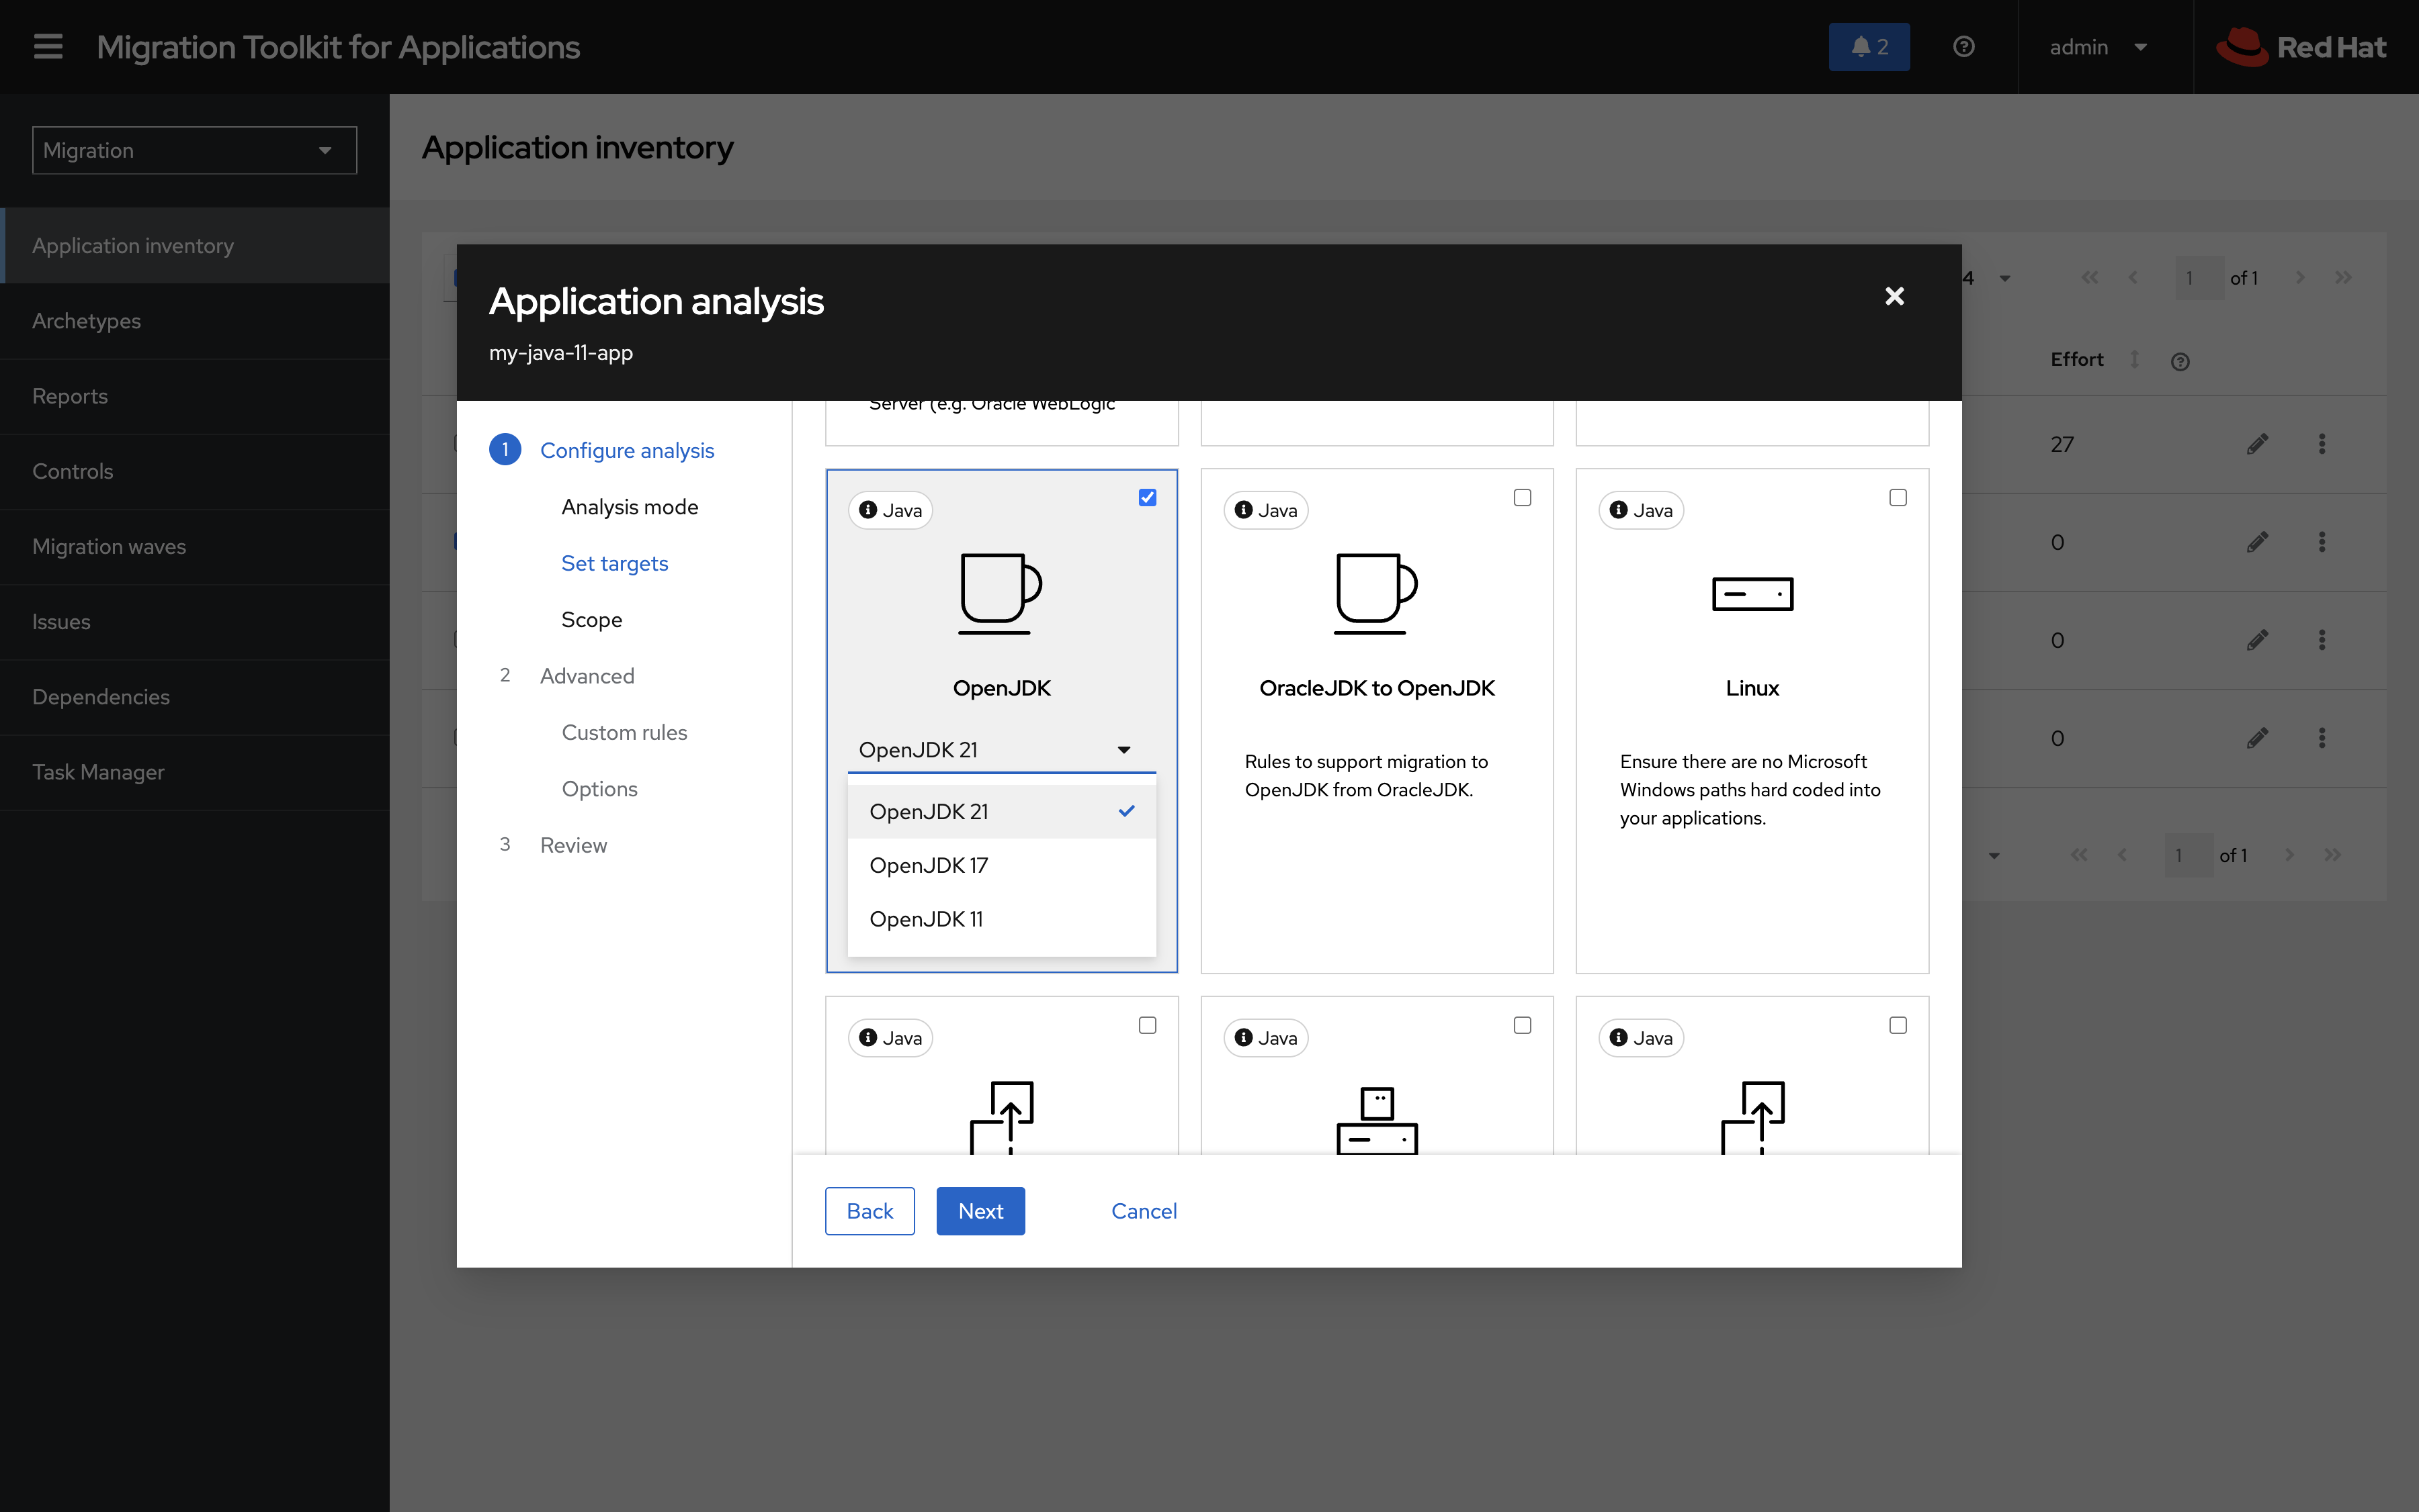Click the Java info label on Linux card
This screenshot has height=1512, width=2419.
(x=1642, y=510)
